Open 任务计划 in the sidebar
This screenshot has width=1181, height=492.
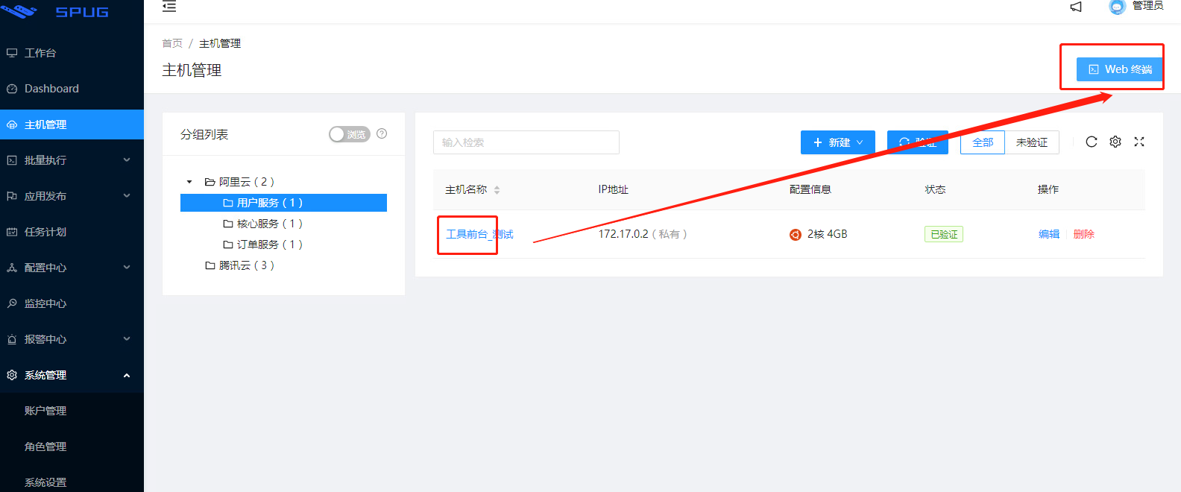[x=72, y=232]
